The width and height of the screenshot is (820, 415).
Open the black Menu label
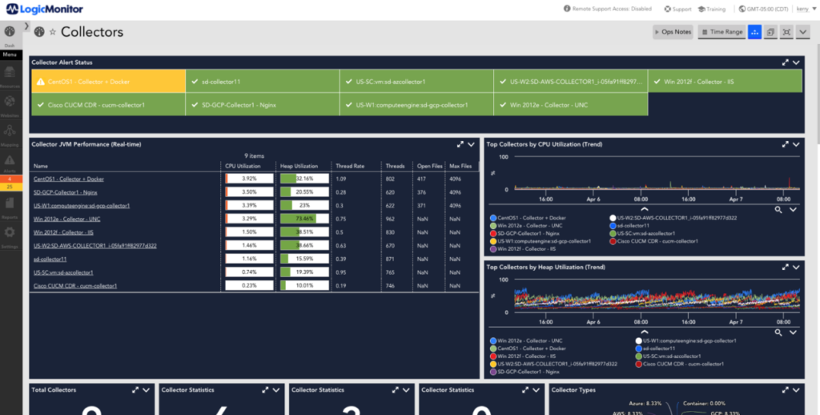[x=10, y=54]
